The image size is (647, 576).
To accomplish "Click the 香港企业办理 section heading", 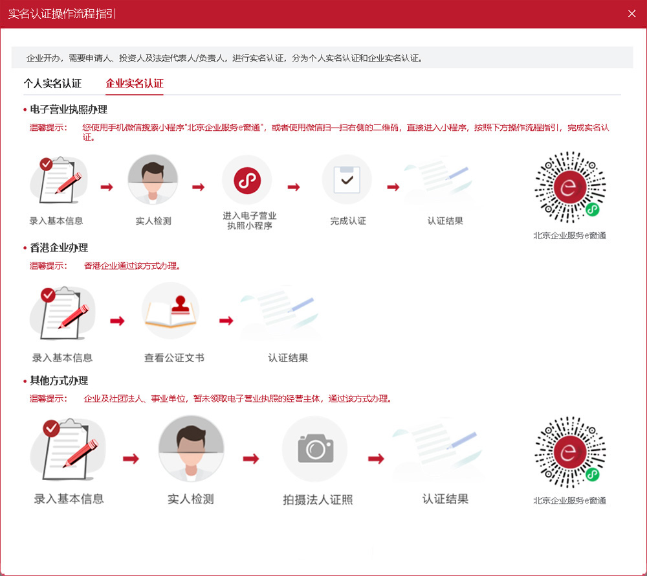I will pos(59,248).
